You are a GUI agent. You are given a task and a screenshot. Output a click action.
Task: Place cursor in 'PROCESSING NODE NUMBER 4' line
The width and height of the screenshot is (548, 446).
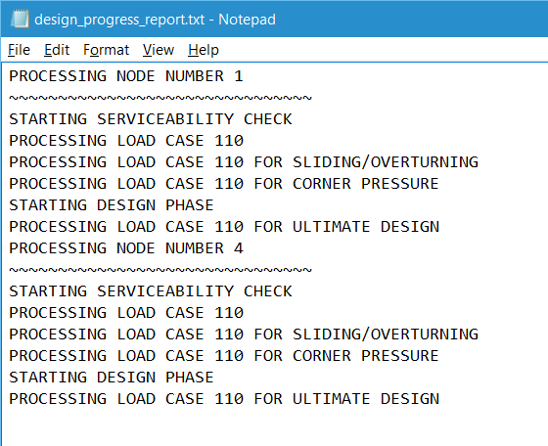[126, 248]
